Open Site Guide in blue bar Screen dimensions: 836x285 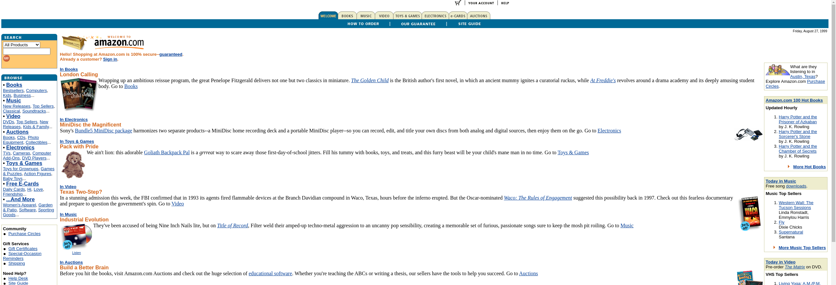click(x=469, y=24)
